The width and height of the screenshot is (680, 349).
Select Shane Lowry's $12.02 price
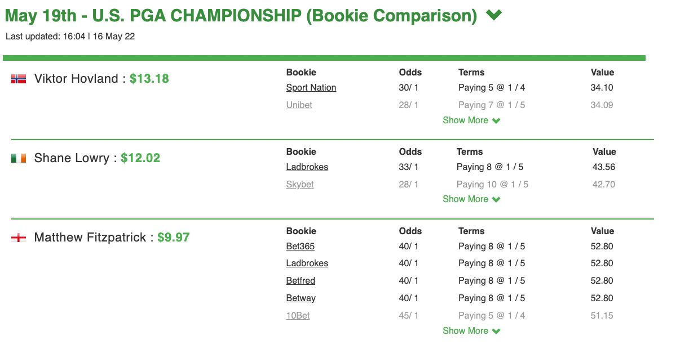point(140,158)
